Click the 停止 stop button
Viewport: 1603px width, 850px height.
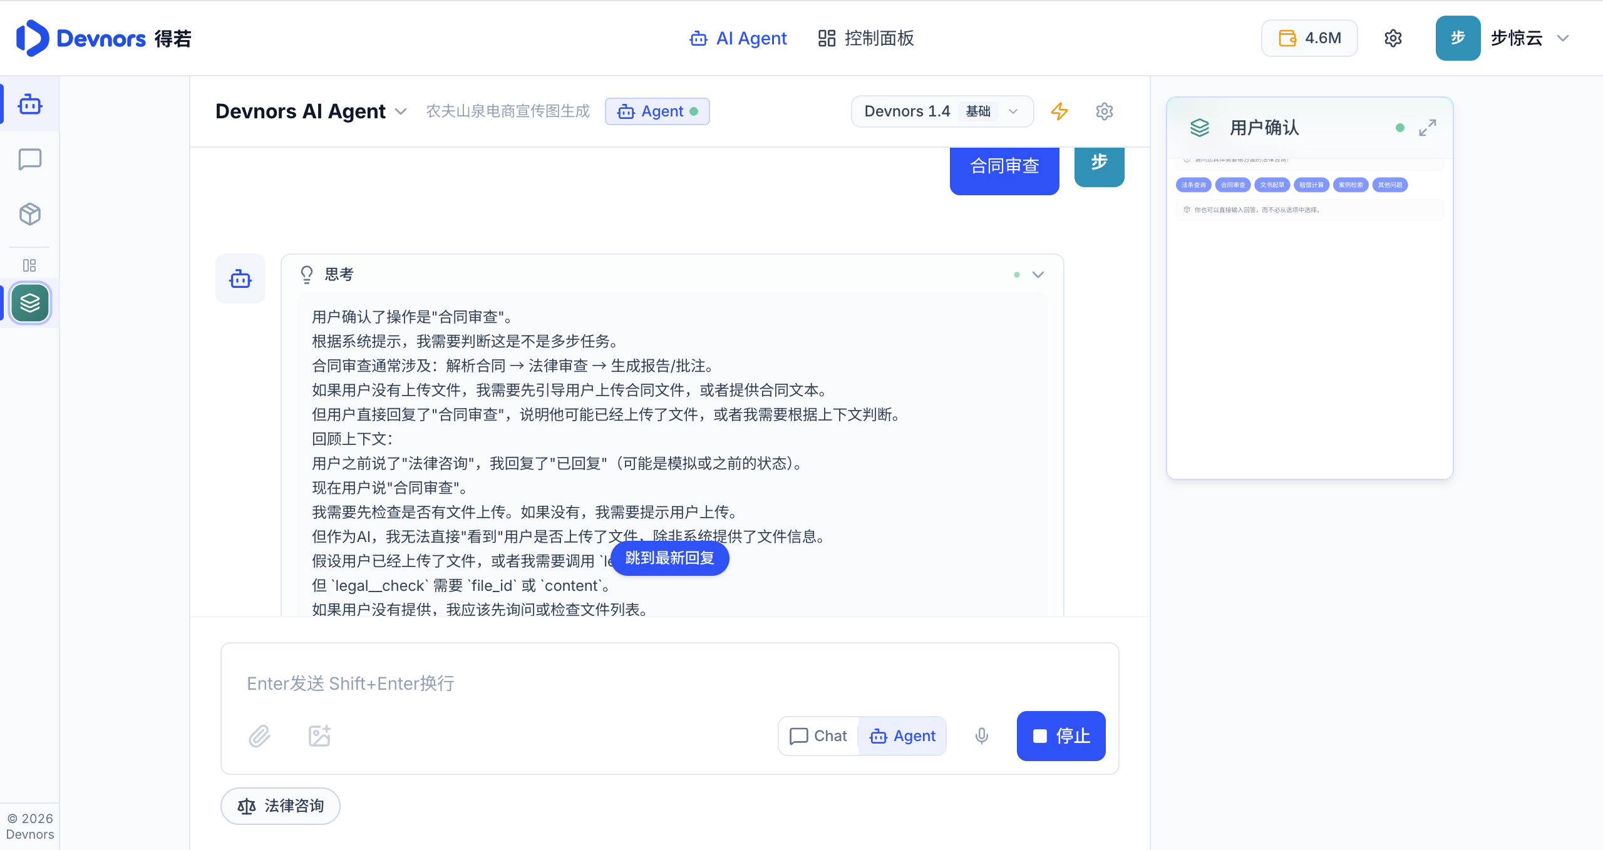coord(1061,736)
